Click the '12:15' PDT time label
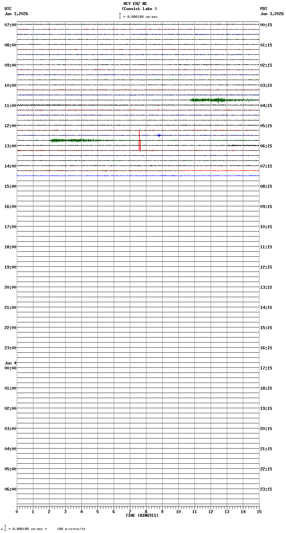The height and width of the screenshot is (533, 286). 266,267
